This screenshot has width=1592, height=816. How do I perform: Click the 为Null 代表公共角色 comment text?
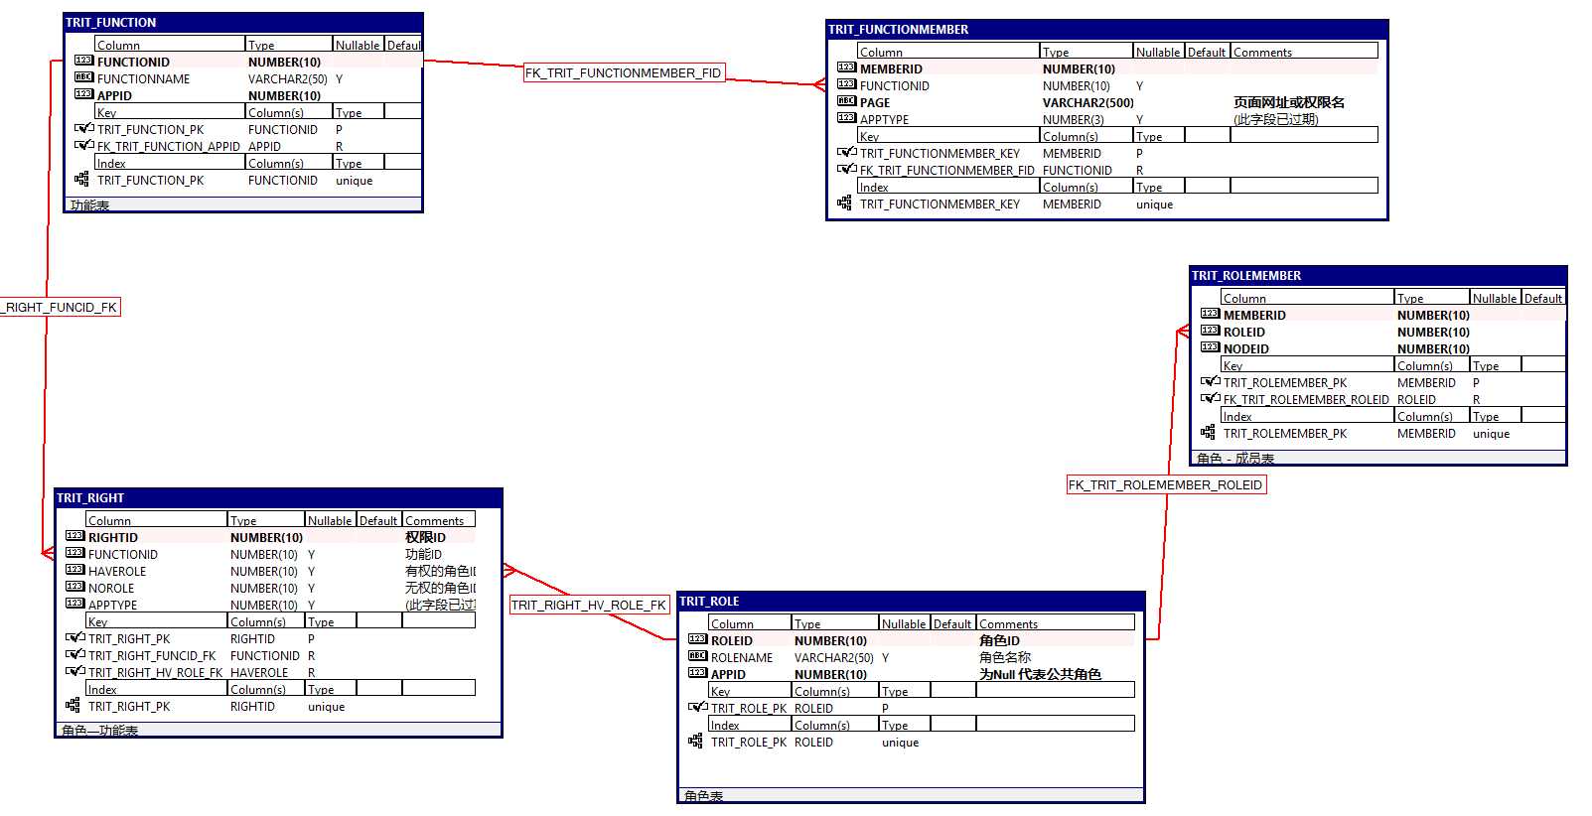[1040, 674]
